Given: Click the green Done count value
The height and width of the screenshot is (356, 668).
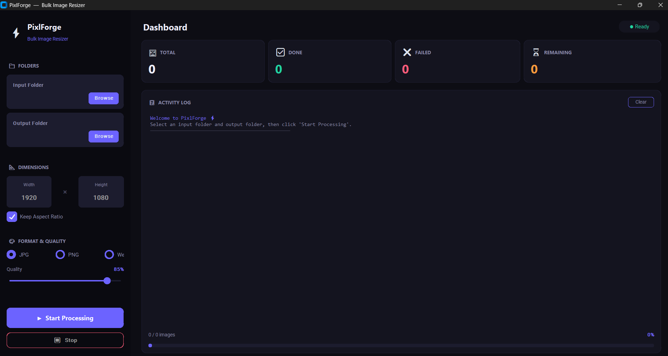Looking at the screenshot, I should pos(279,69).
